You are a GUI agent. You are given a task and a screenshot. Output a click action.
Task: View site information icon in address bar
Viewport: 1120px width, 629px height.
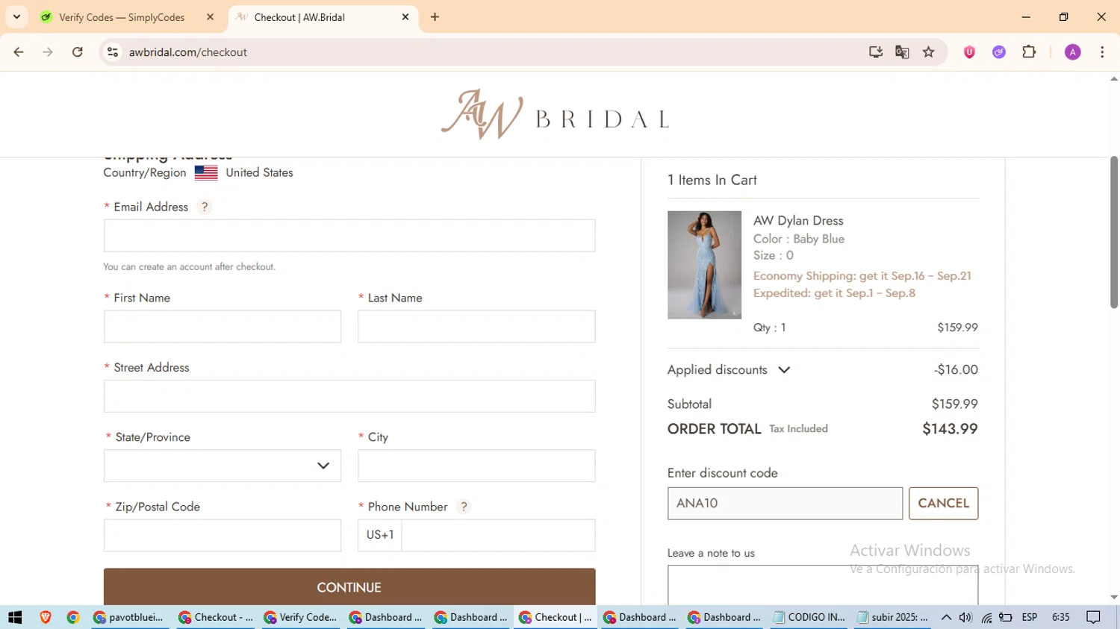[x=113, y=52]
